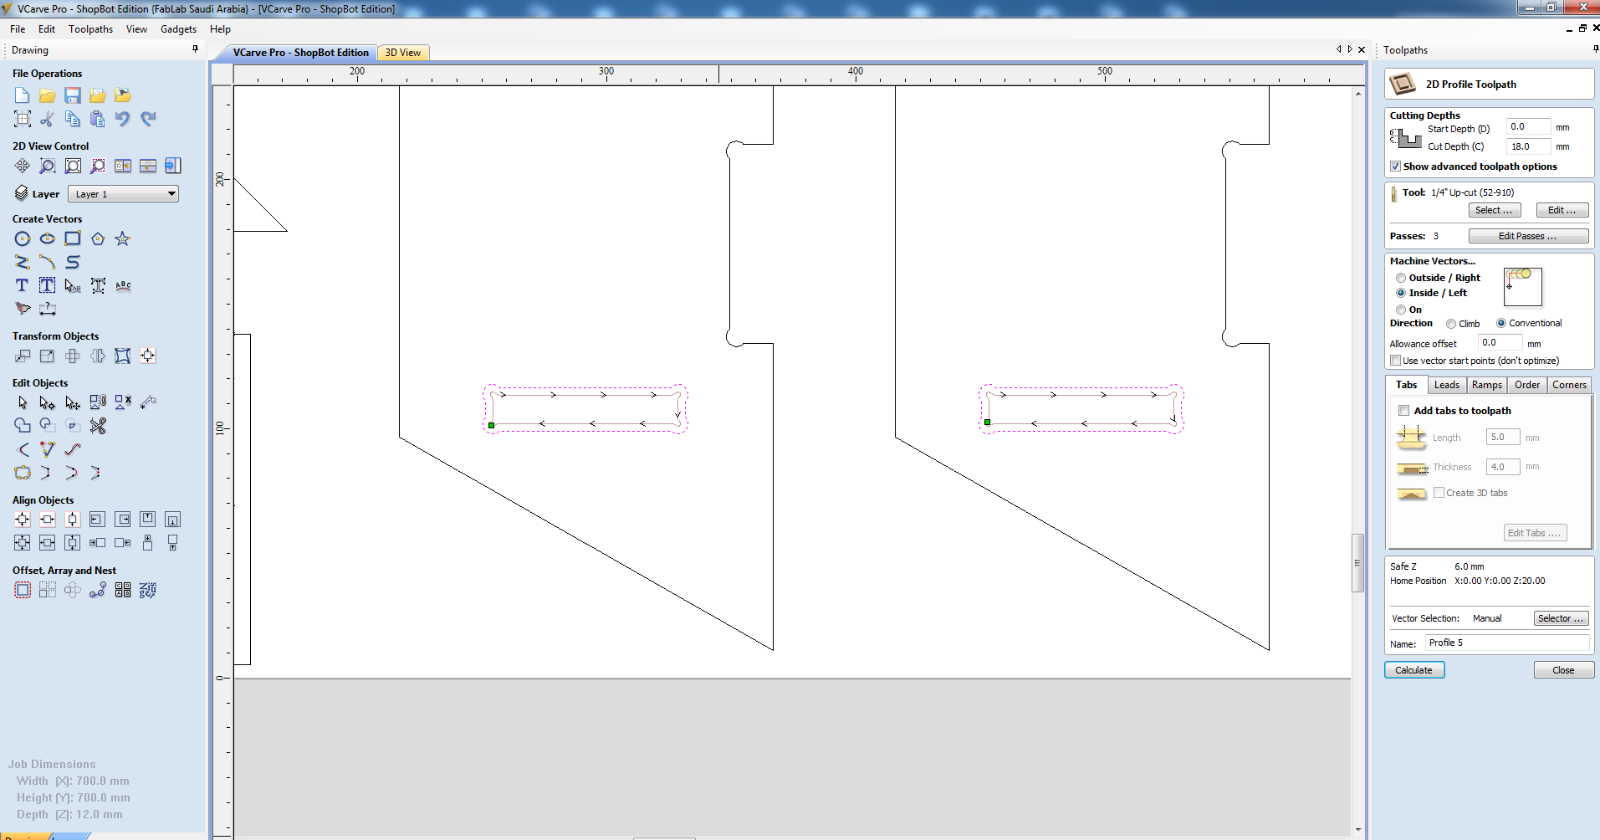Select the Draw Polygon tool

point(98,238)
